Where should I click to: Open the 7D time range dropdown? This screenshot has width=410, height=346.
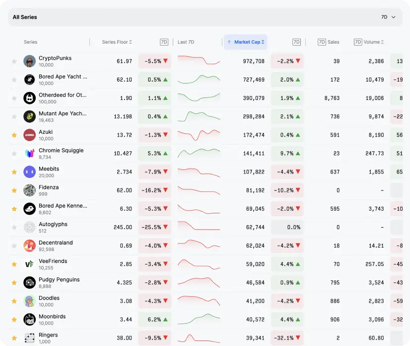pyautogui.click(x=388, y=17)
